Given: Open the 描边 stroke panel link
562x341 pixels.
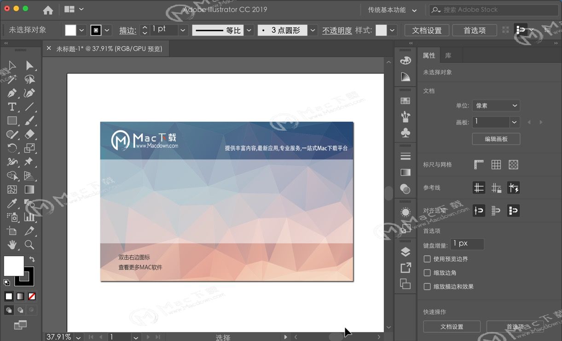Looking at the screenshot, I should click(127, 30).
